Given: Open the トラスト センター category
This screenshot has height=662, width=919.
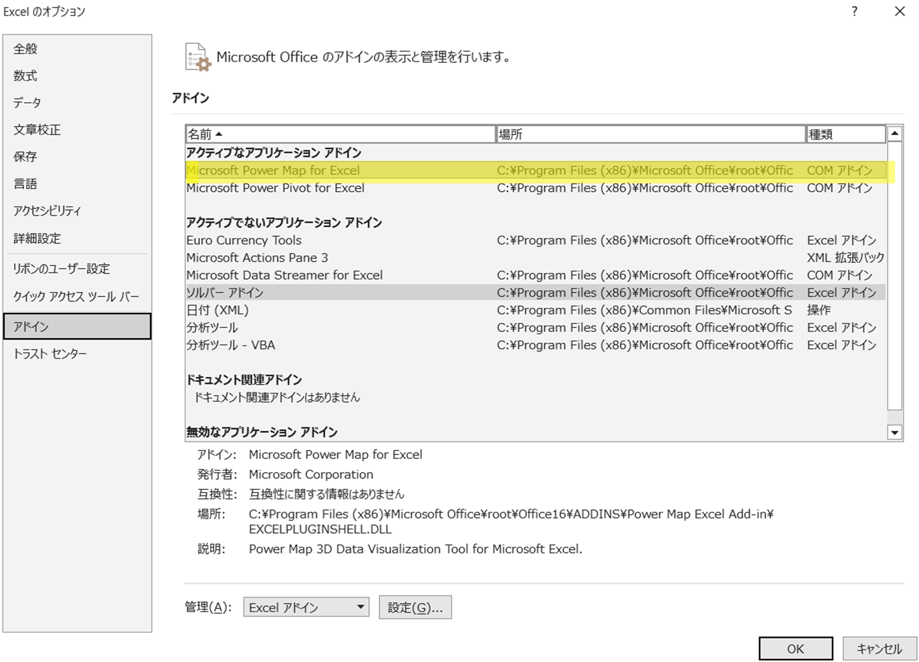Looking at the screenshot, I should [50, 354].
